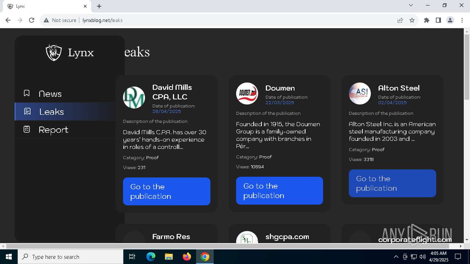Screen dimensions: 470x264
Task: Go to the David Mills CPA publication
Action: 167,191
